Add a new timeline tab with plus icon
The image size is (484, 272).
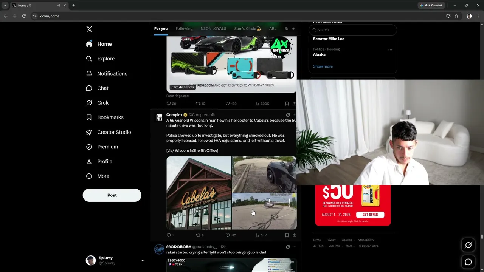point(293,29)
